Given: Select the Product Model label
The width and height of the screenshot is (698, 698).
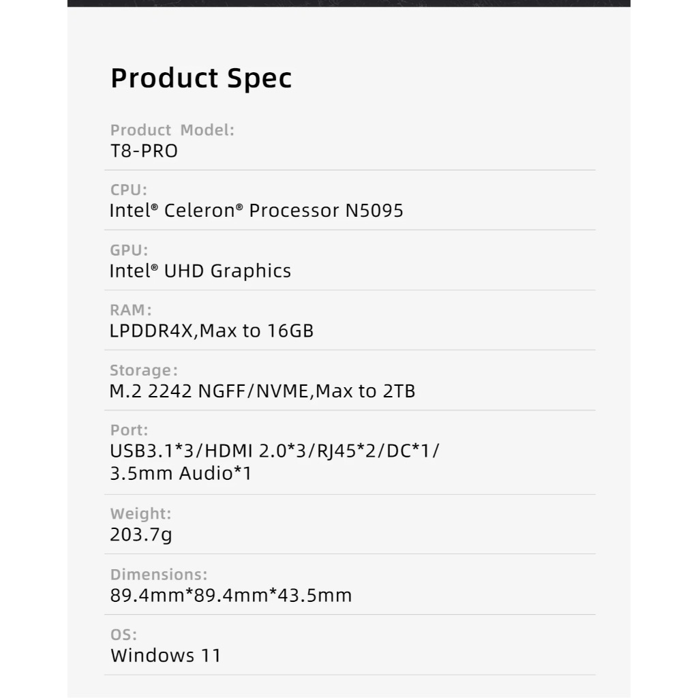Looking at the screenshot, I should coord(172,130).
